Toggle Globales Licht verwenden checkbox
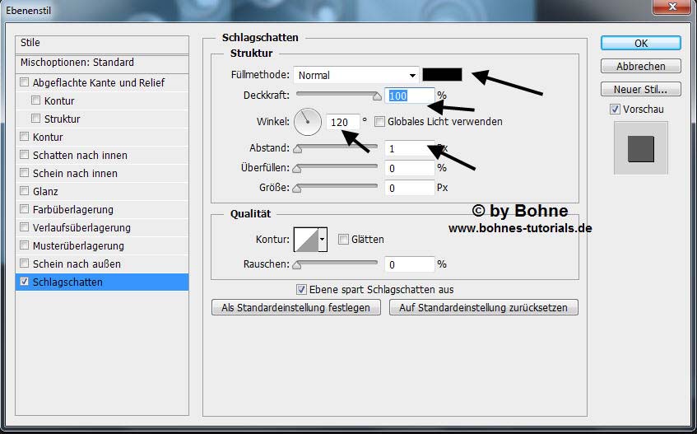The height and width of the screenshot is (434, 697). [x=379, y=122]
